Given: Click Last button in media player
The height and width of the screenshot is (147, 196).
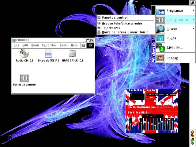Looking at the screenshot, I should point(131,107).
